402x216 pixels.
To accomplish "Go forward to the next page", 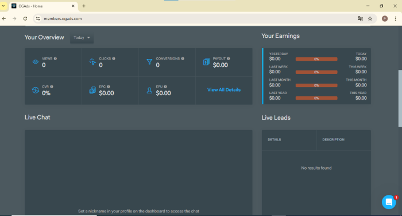I will 14,19.
